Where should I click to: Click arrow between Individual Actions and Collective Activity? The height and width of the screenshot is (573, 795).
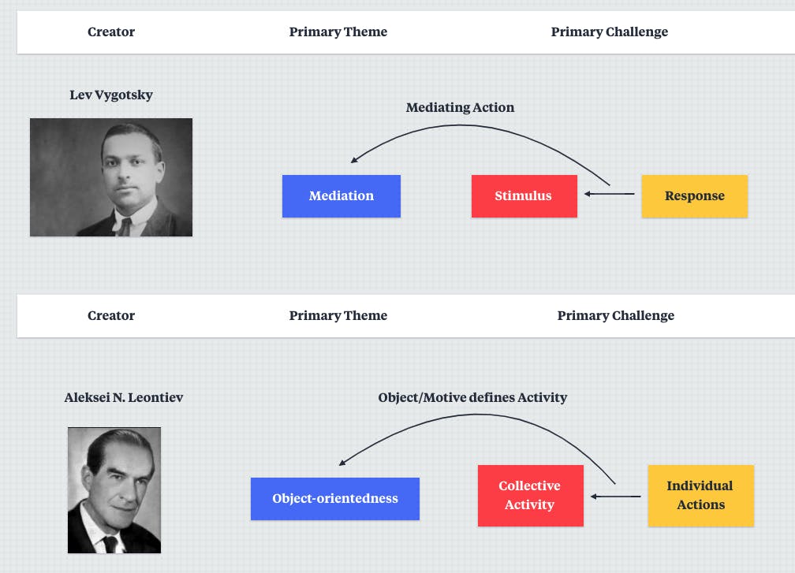[x=615, y=497]
